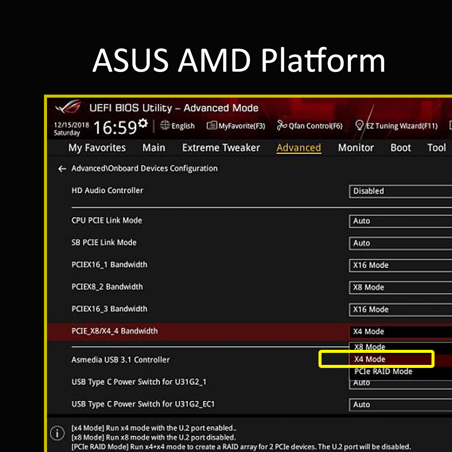The height and width of the screenshot is (452, 452).
Task: Open the English language globe icon
Action: (x=165, y=125)
